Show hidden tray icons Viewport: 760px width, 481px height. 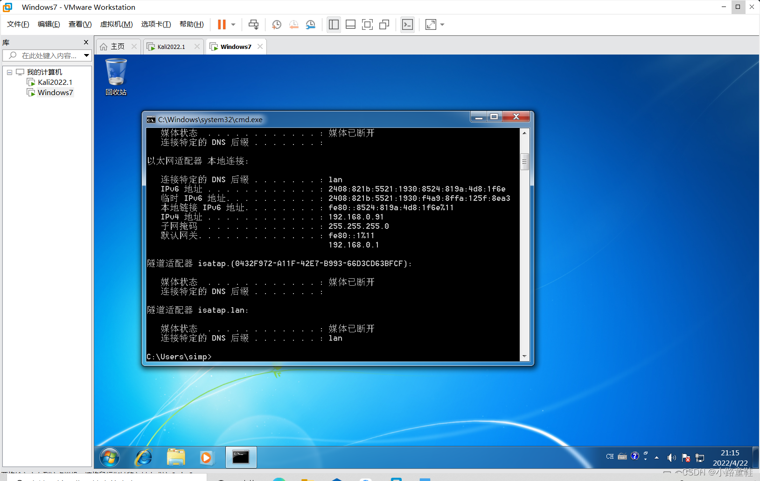click(x=657, y=458)
